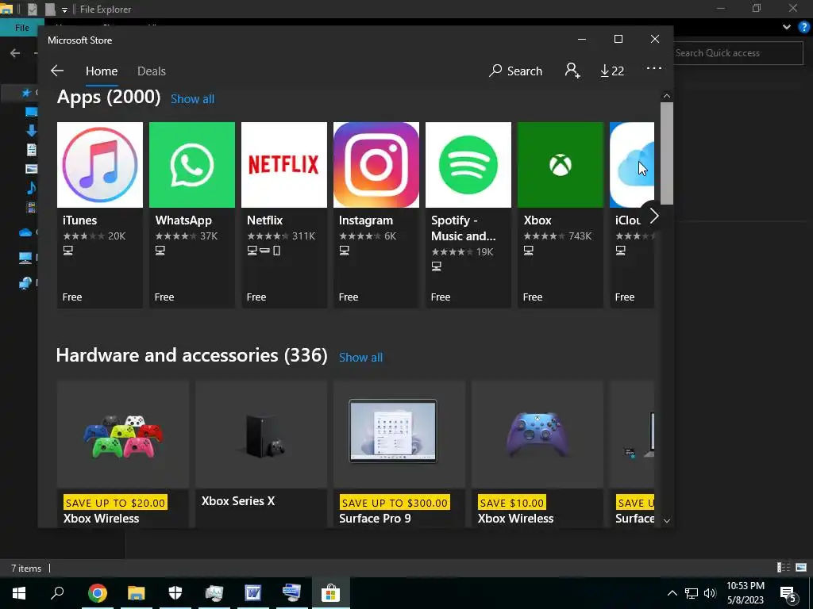Click the scroll down arrow in Store
The width and height of the screenshot is (813, 609).
667,521
